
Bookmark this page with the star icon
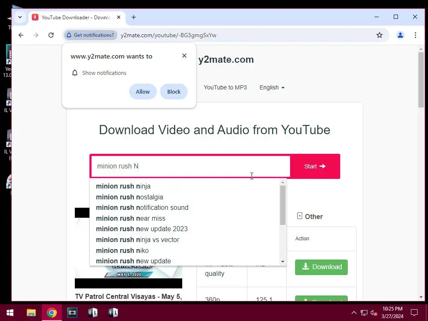point(380,35)
